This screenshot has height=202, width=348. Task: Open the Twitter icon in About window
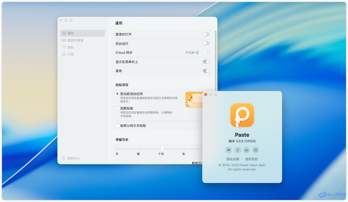click(x=229, y=150)
